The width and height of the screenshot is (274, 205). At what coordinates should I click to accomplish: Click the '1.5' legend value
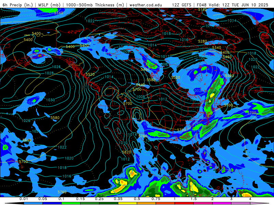click(x=194, y=199)
